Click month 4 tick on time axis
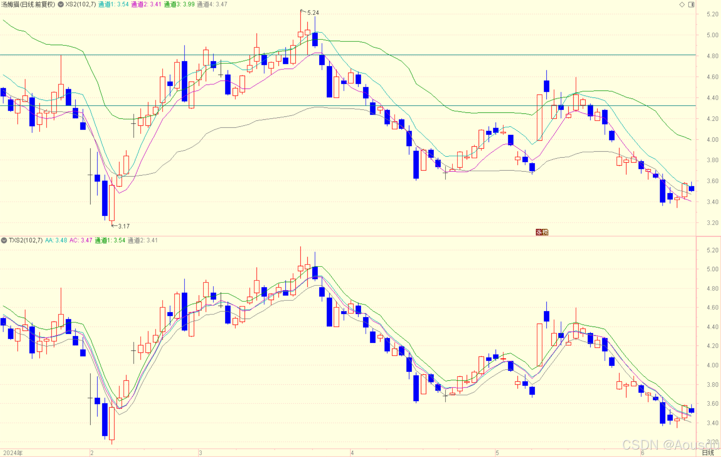721x457 pixels. 352,453
